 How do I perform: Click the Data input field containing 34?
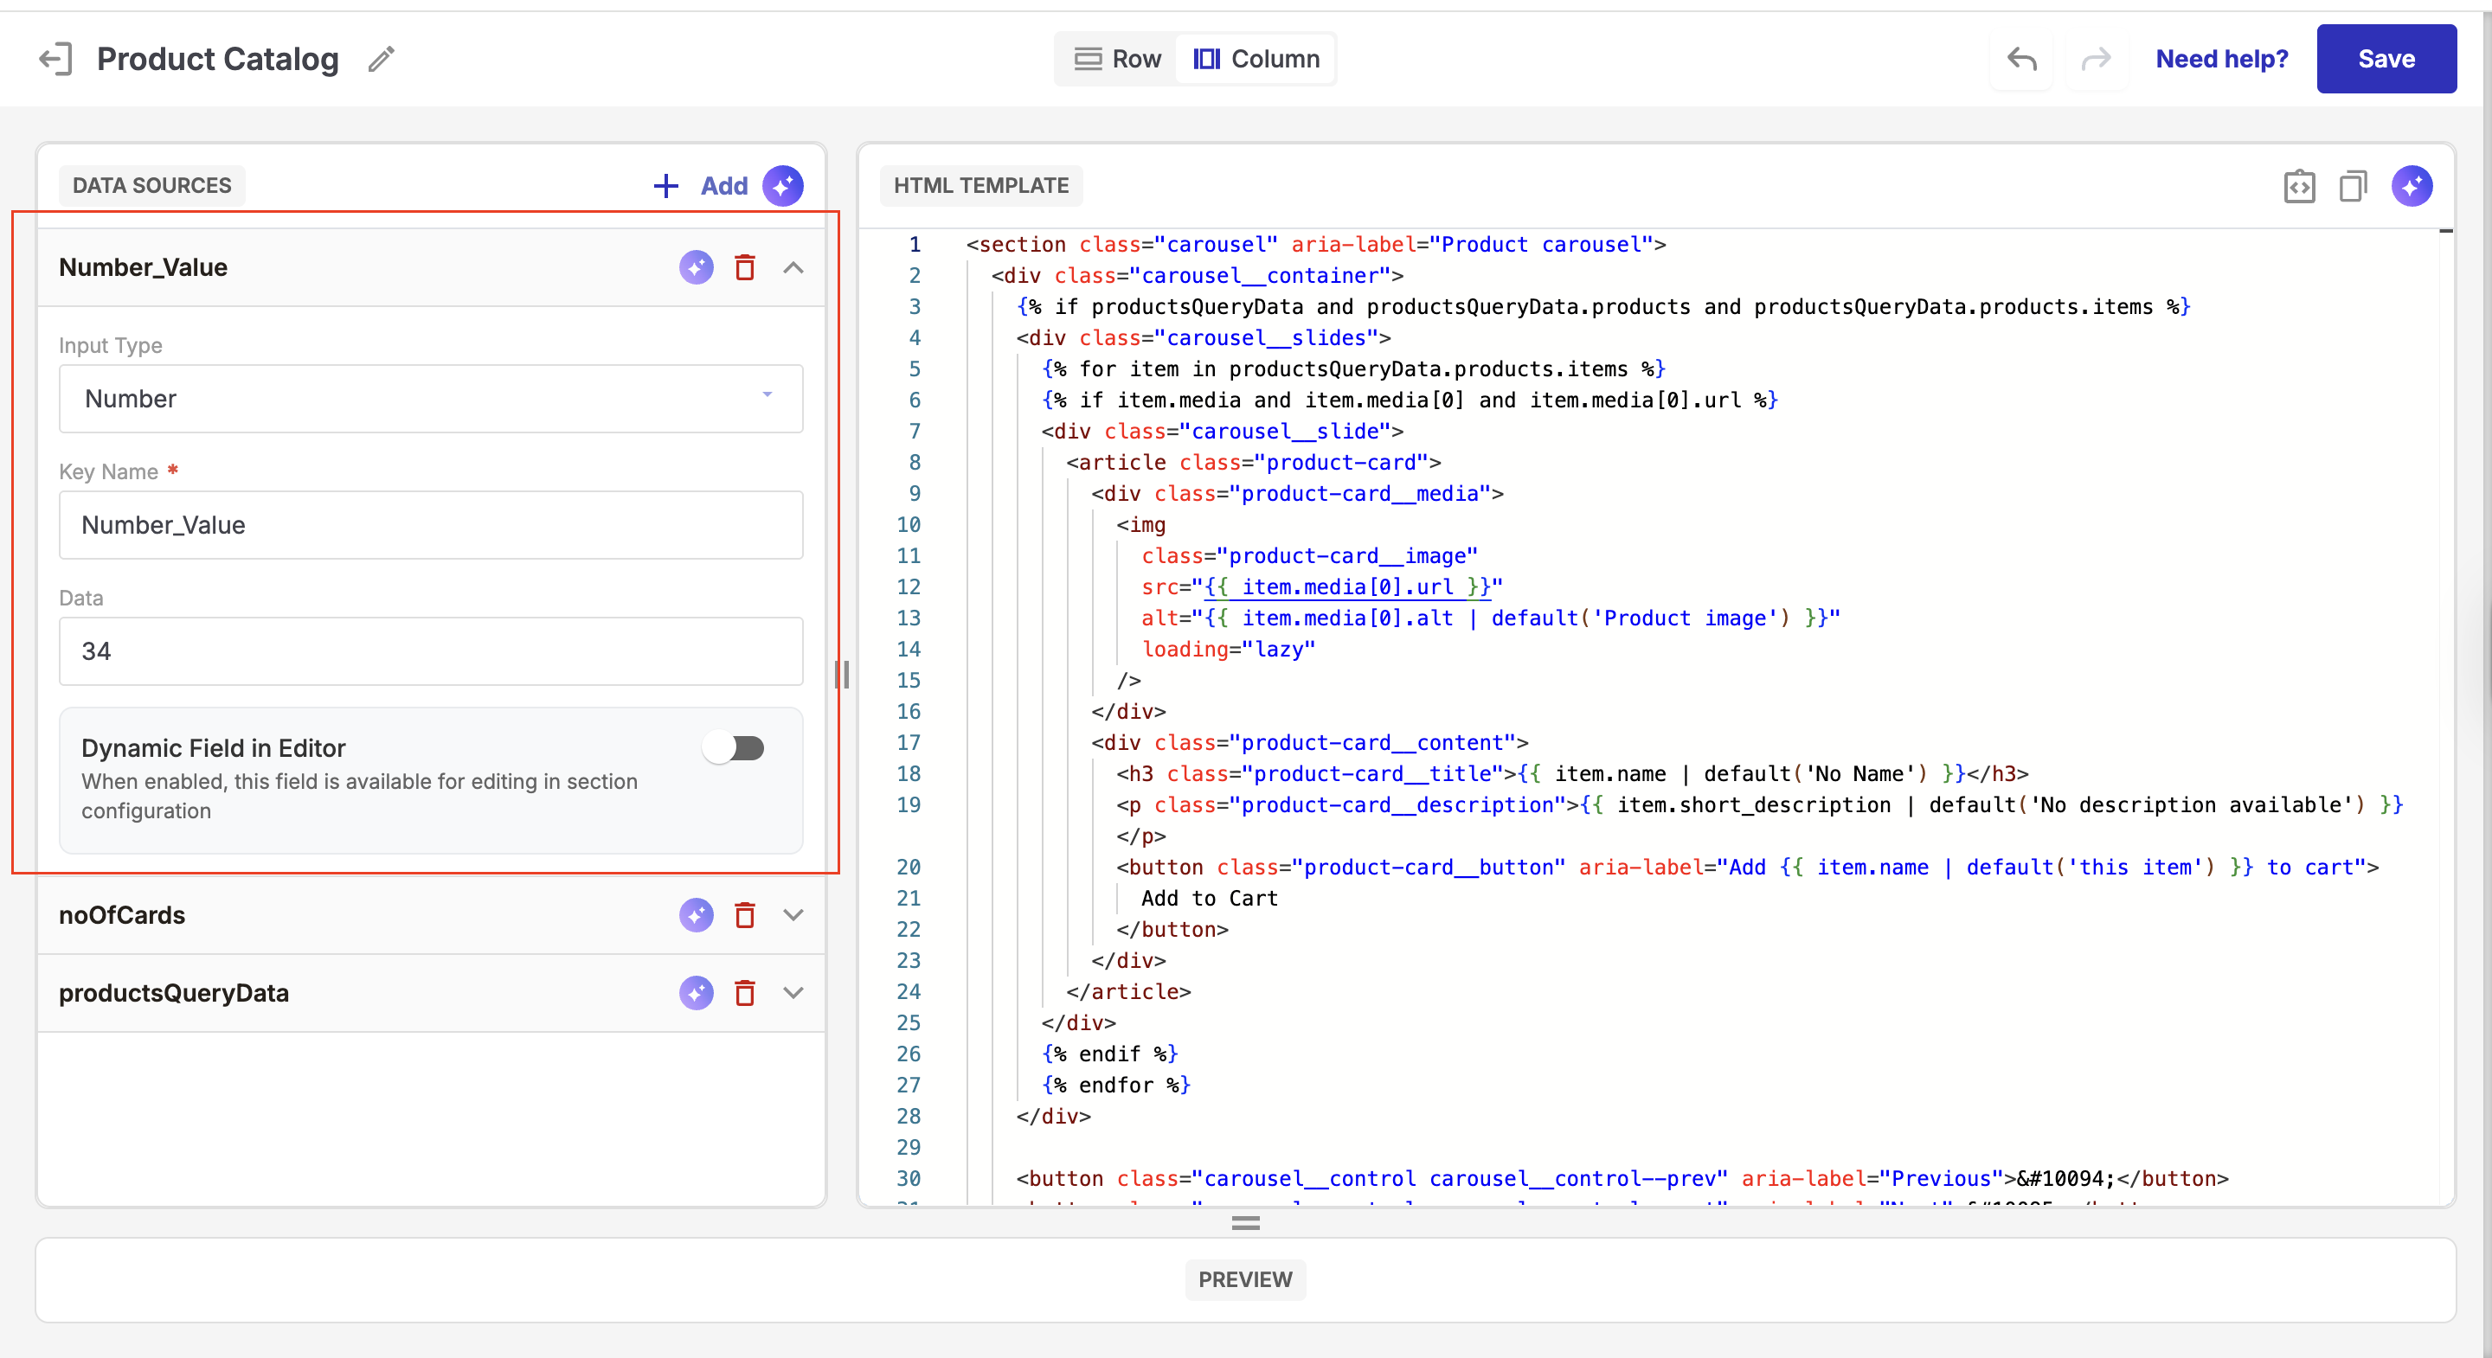coord(431,651)
